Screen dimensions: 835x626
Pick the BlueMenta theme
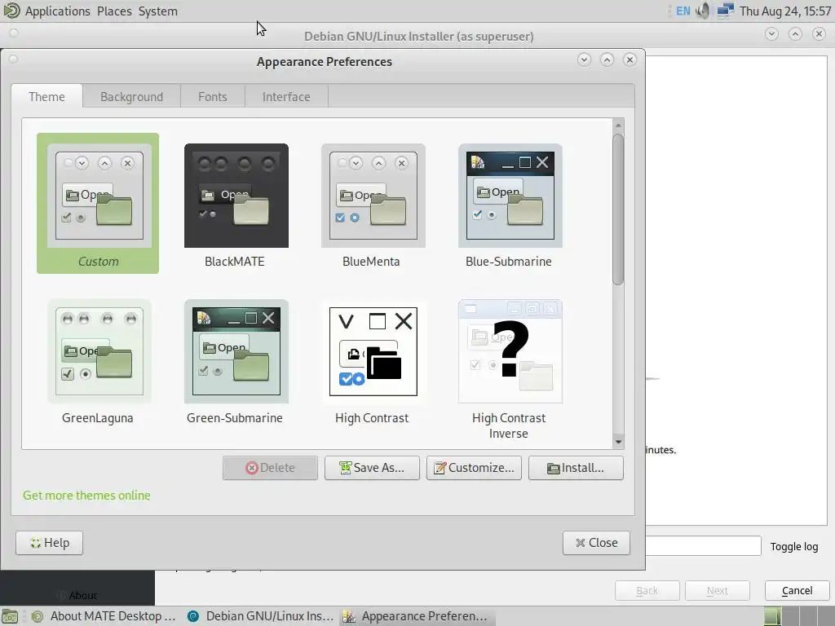(x=373, y=205)
